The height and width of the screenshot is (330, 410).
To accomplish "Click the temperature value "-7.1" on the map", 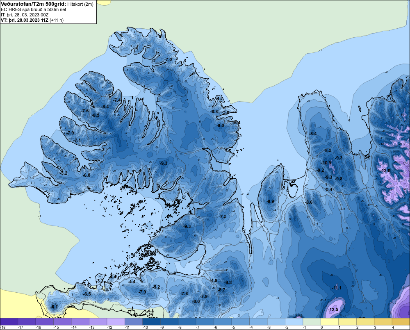I will pos(77,140).
